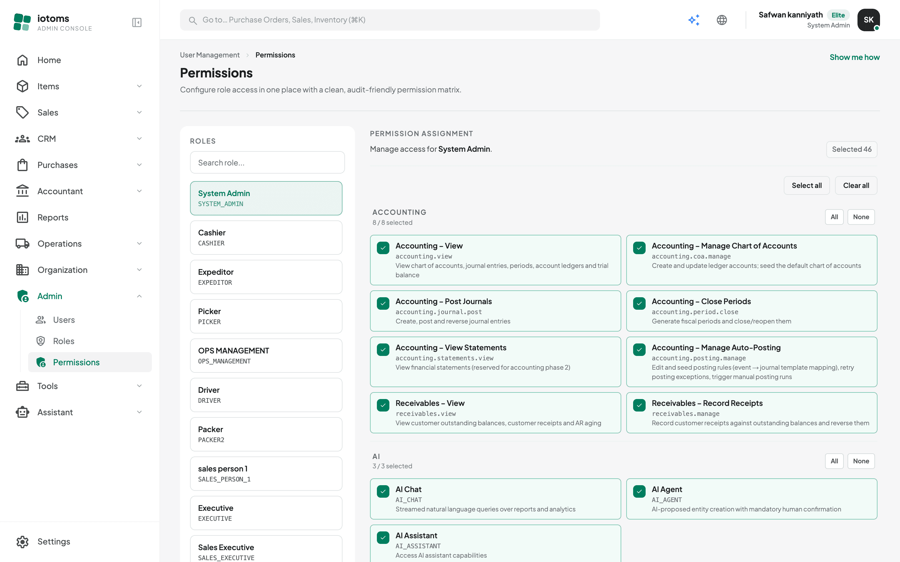This screenshot has width=900, height=562.
Task: Click All for Accounting section
Action: 834,217
